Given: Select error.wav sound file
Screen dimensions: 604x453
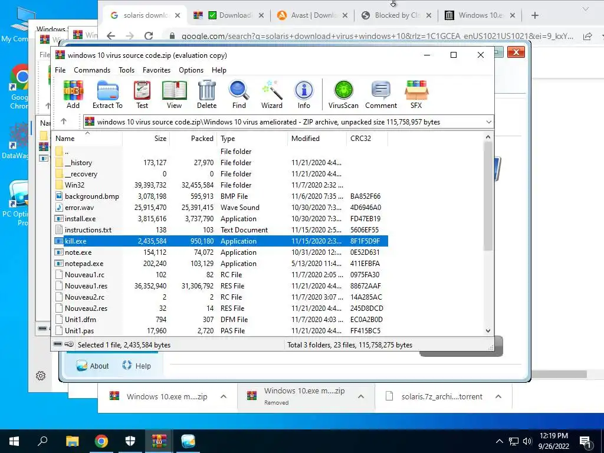Looking at the screenshot, I should [x=221, y=207].
